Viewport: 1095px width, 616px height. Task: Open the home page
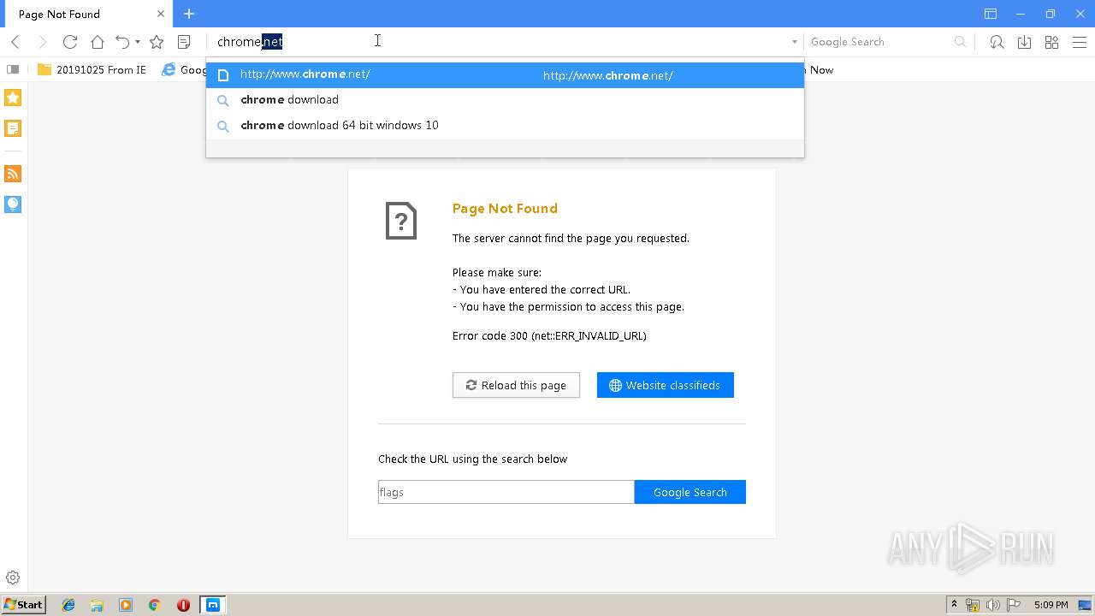coord(98,42)
